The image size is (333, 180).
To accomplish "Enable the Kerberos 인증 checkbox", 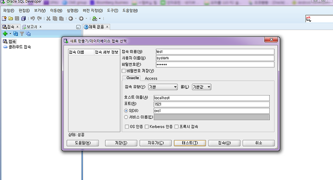I will coord(147,127).
